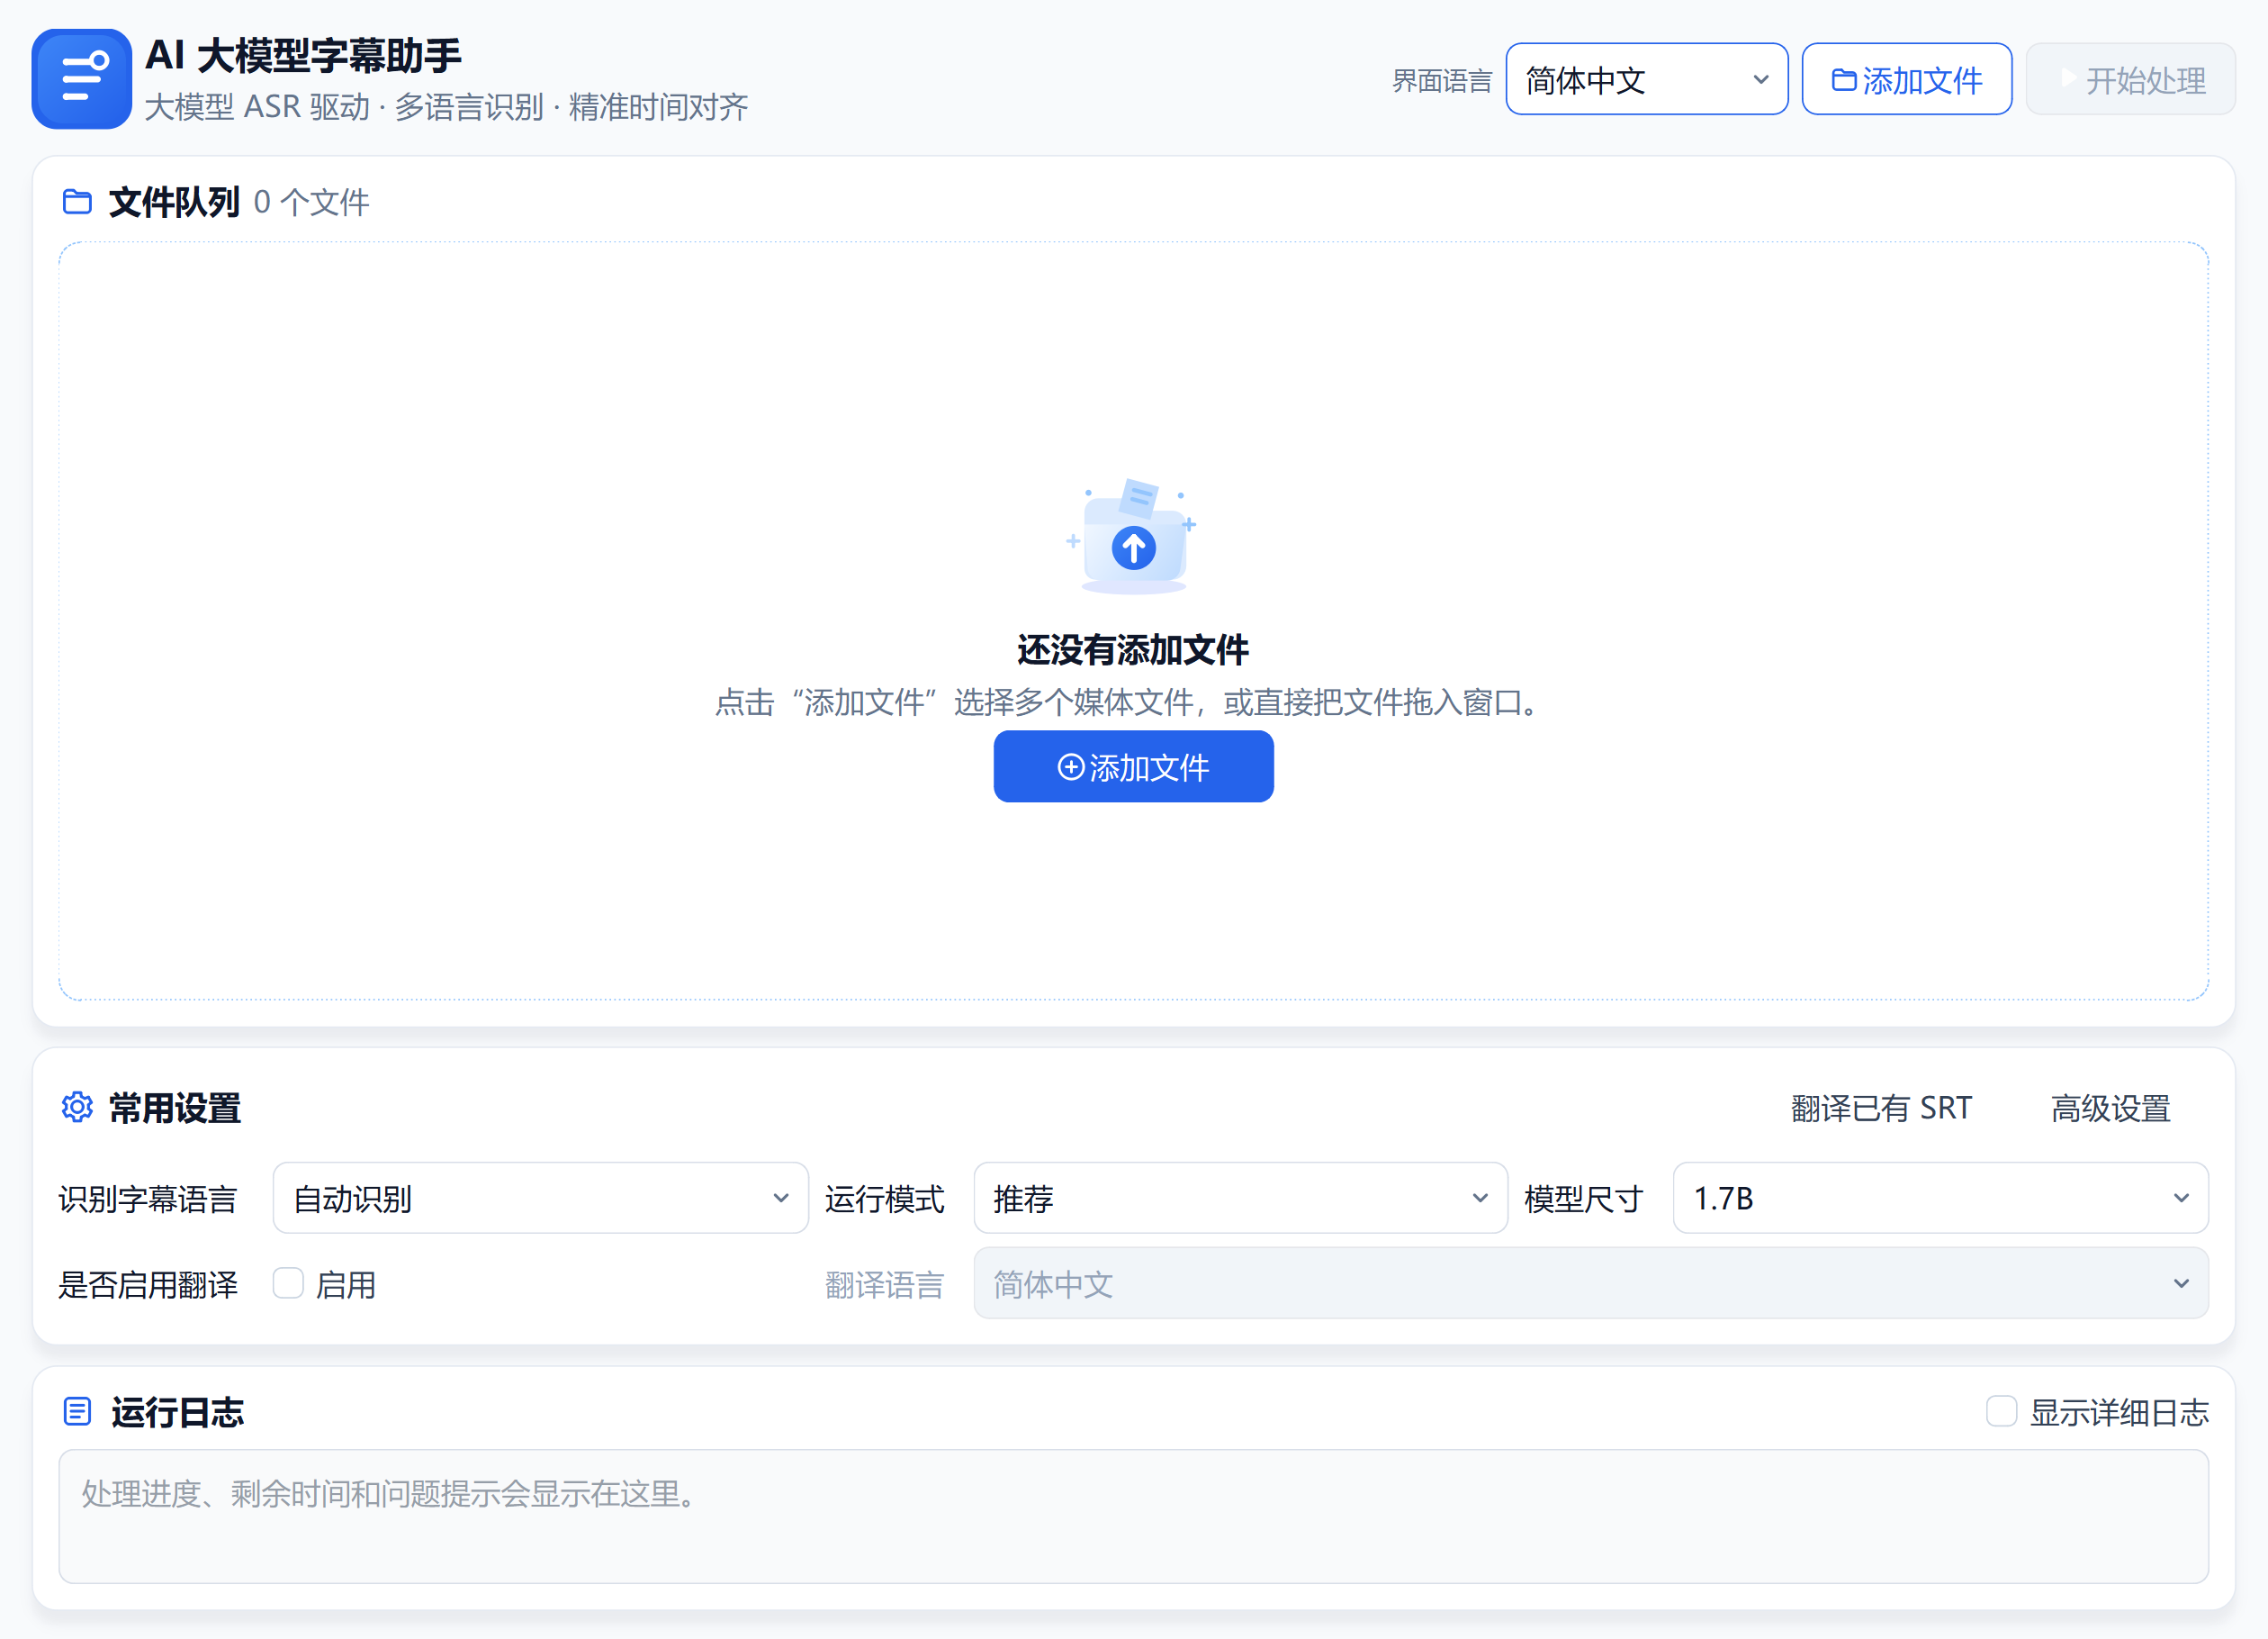Screen dimensions: 2268x1639
Task: Click the 是否启用翻译 label
Action: [x=148, y=1285]
